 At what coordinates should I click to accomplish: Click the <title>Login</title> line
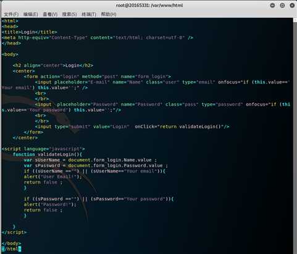click(30, 32)
